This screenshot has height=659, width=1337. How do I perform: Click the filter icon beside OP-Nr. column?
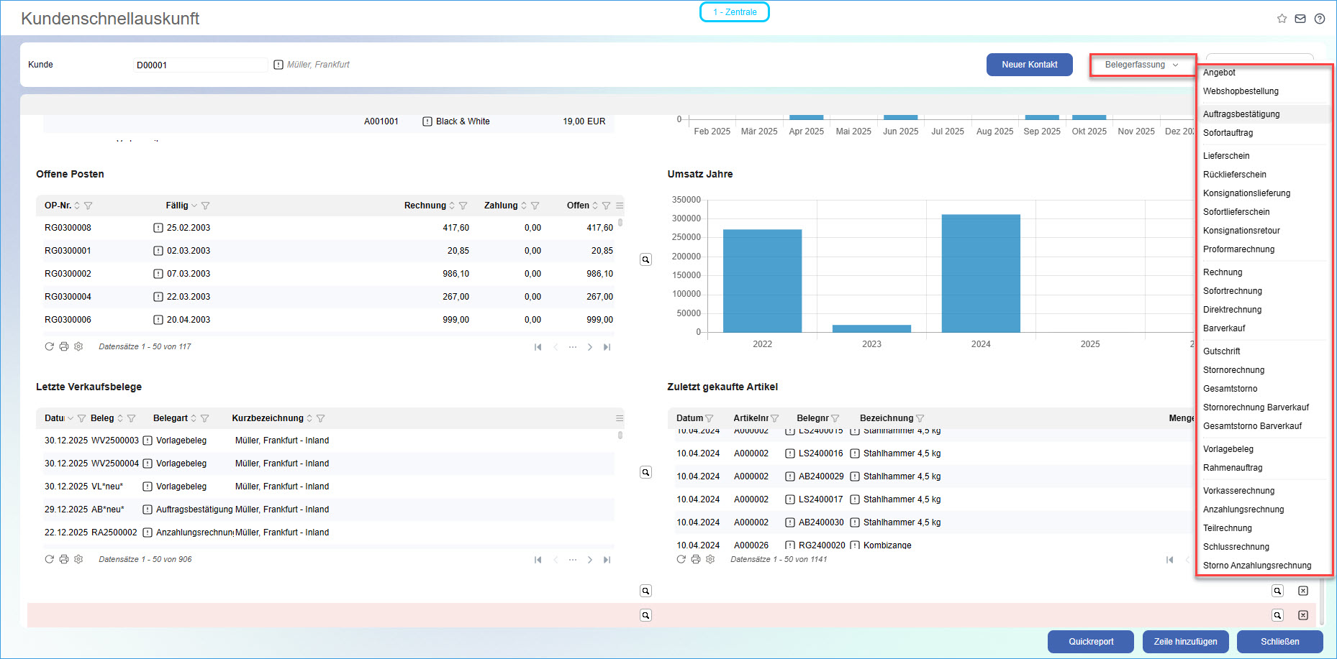point(89,206)
